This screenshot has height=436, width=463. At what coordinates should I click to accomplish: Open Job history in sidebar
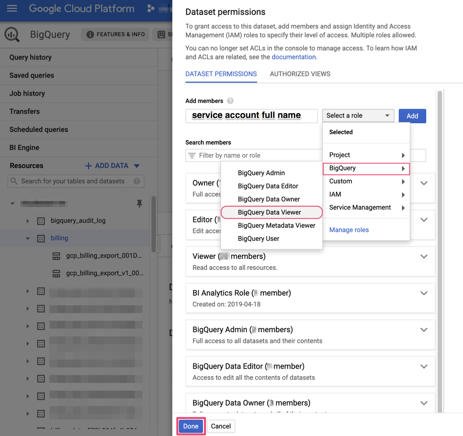coord(79,93)
